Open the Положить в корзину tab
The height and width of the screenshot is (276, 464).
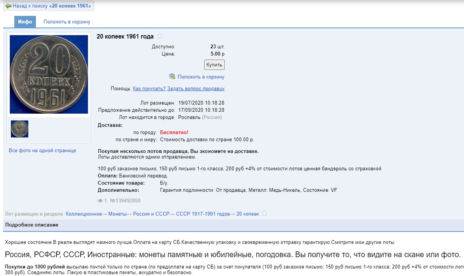67,22
